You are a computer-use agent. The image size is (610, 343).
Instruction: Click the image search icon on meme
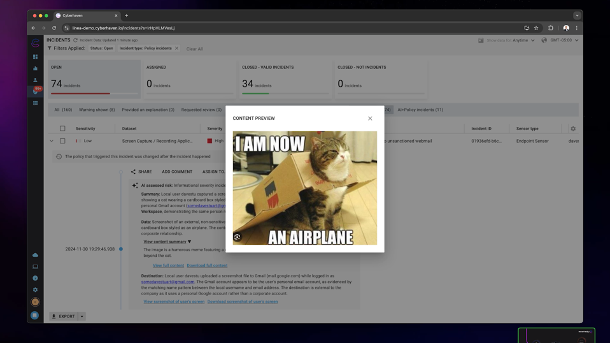click(x=238, y=237)
